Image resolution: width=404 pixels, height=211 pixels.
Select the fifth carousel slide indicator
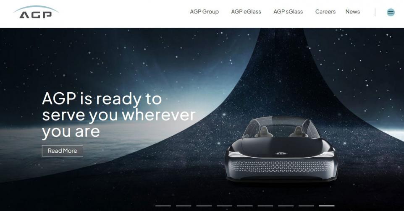coord(245,206)
